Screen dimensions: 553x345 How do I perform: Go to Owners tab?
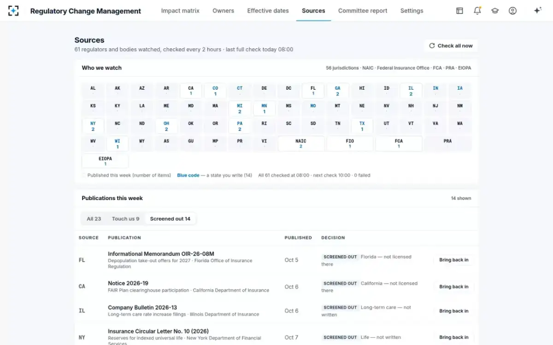[x=223, y=11]
